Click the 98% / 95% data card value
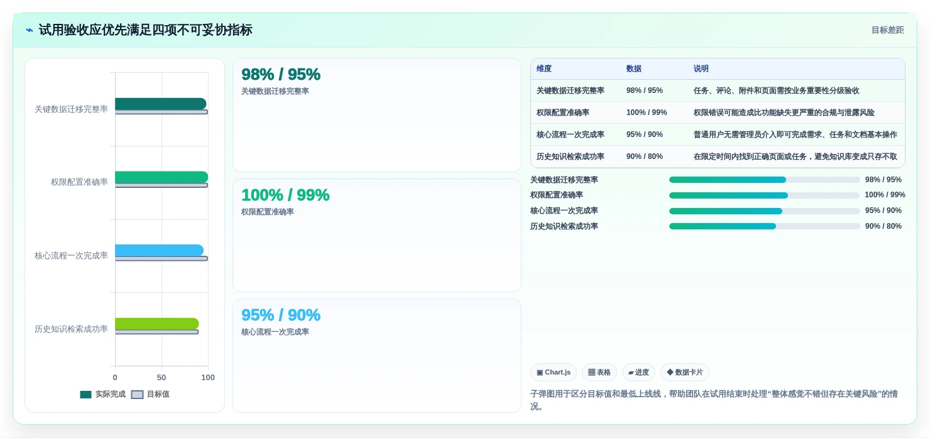 (281, 74)
